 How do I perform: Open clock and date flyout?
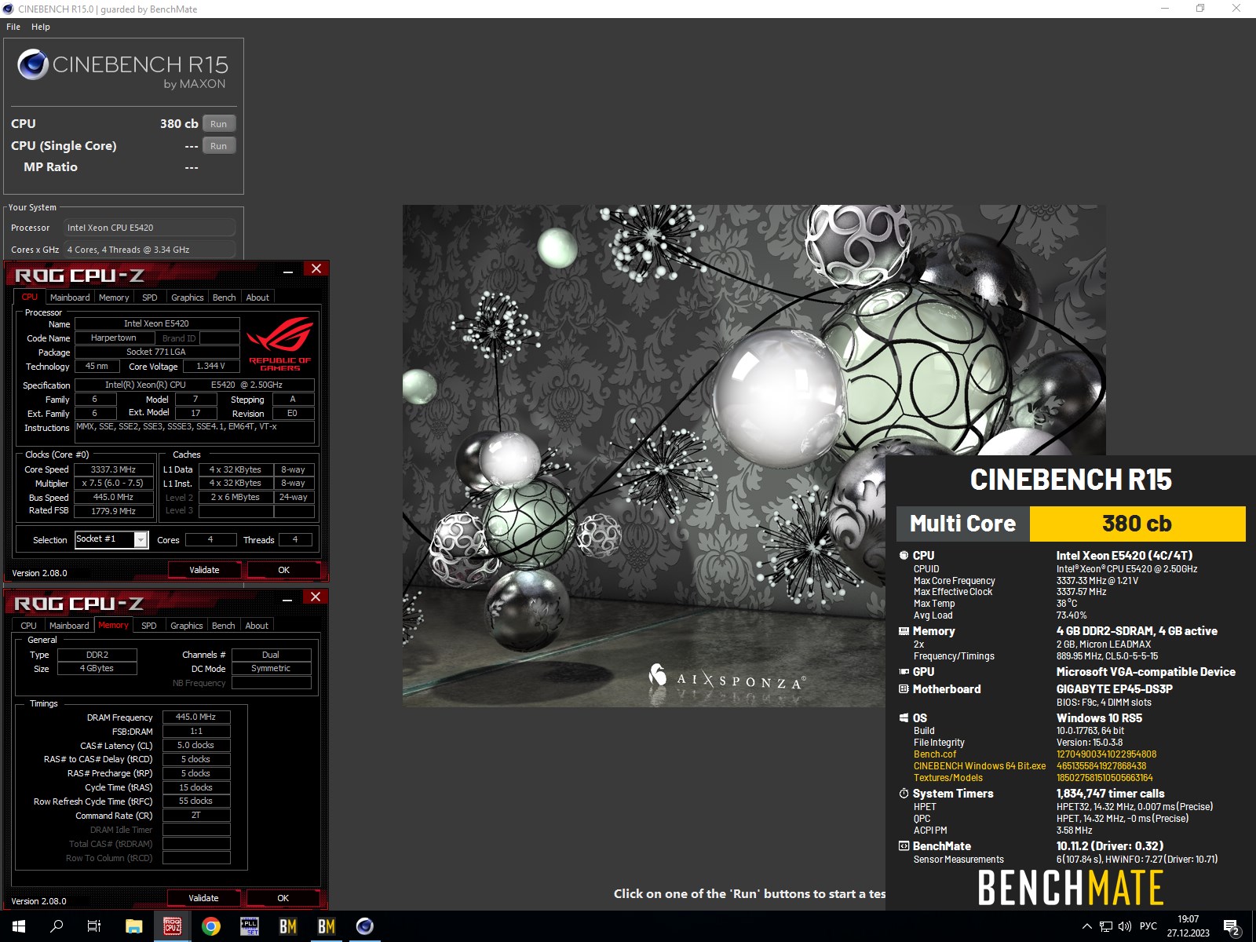(x=1188, y=926)
